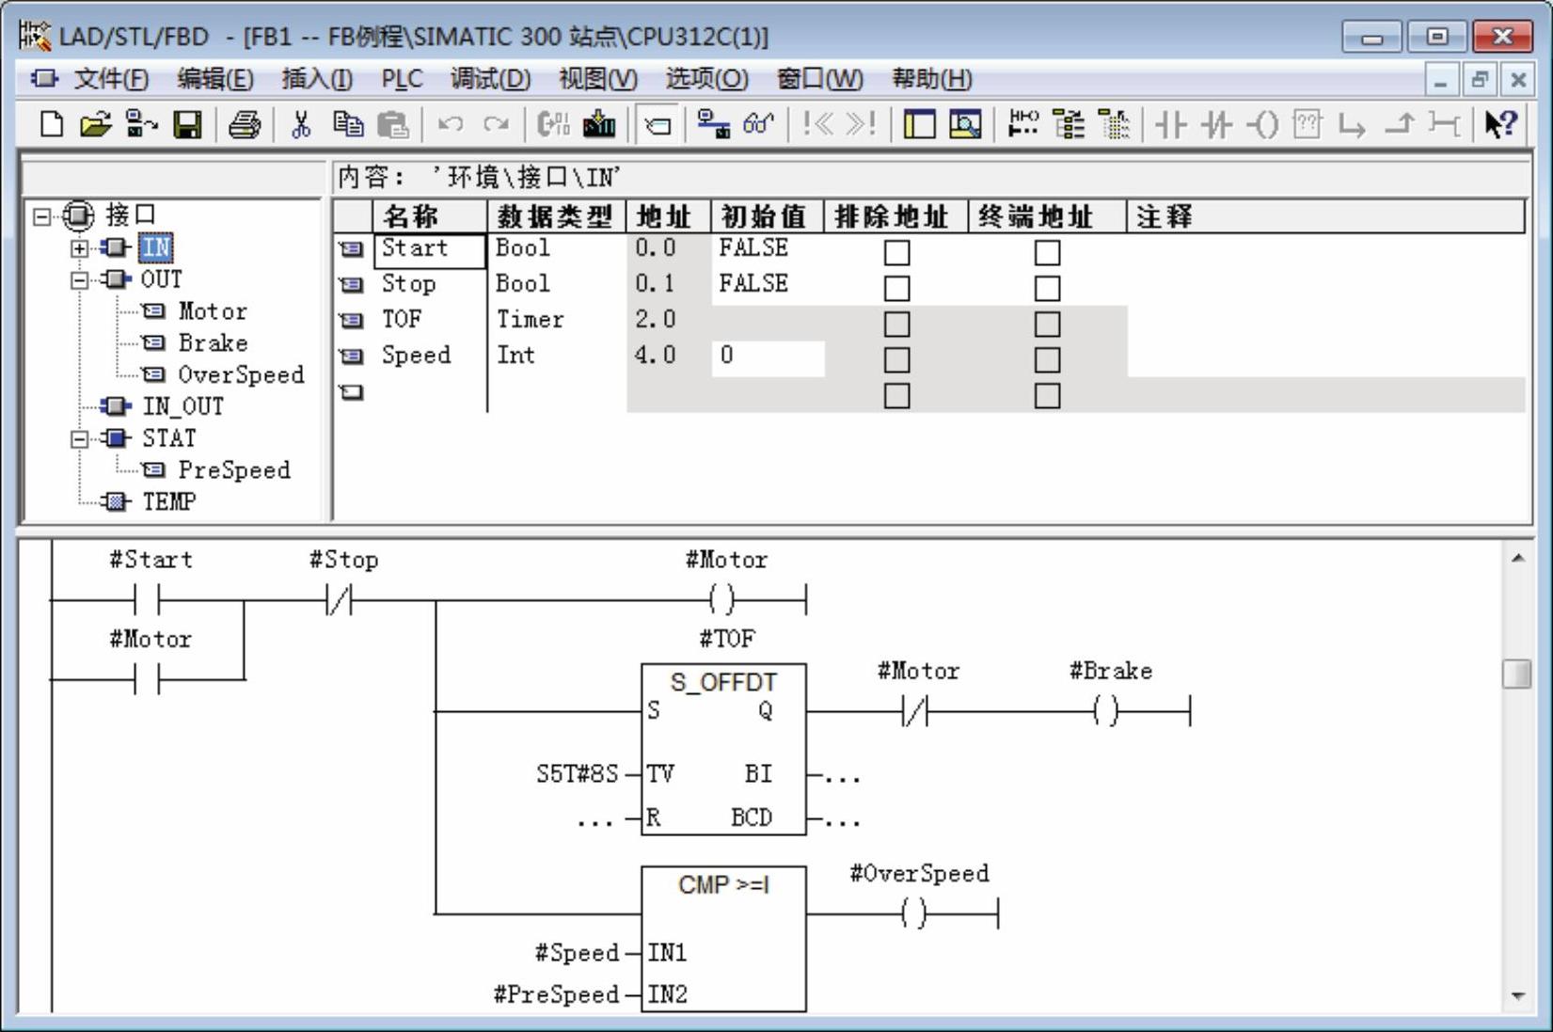Image resolution: width=1553 pixels, height=1032 pixels.
Task: Click the Speed initial value field
Action: coord(769,357)
